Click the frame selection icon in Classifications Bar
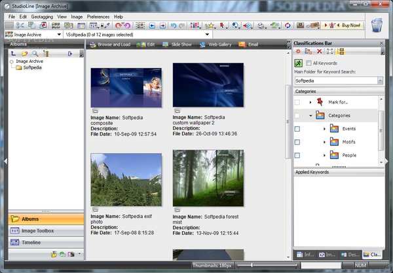The width and height of the screenshot is (393, 273). pyautogui.click(x=330, y=51)
